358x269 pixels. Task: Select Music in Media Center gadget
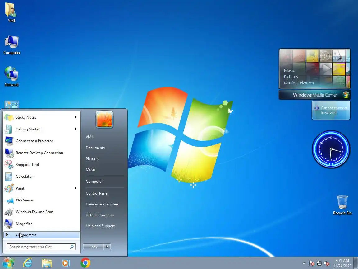(289, 71)
